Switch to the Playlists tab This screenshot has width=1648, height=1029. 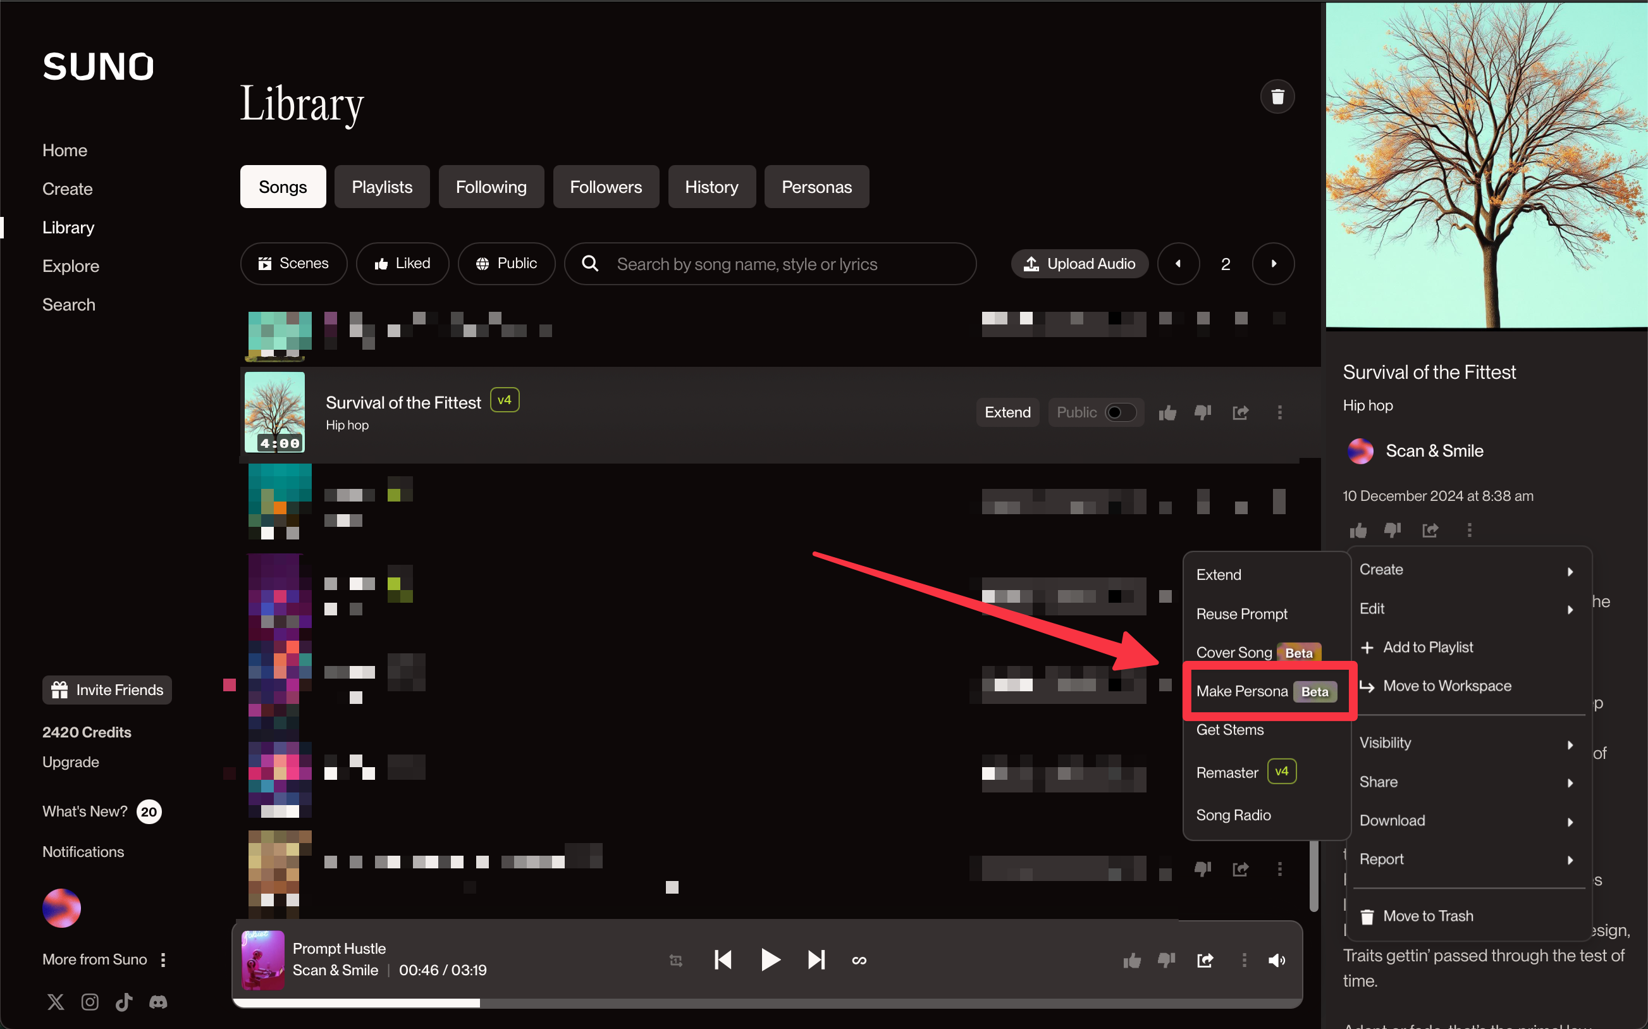point(382,187)
